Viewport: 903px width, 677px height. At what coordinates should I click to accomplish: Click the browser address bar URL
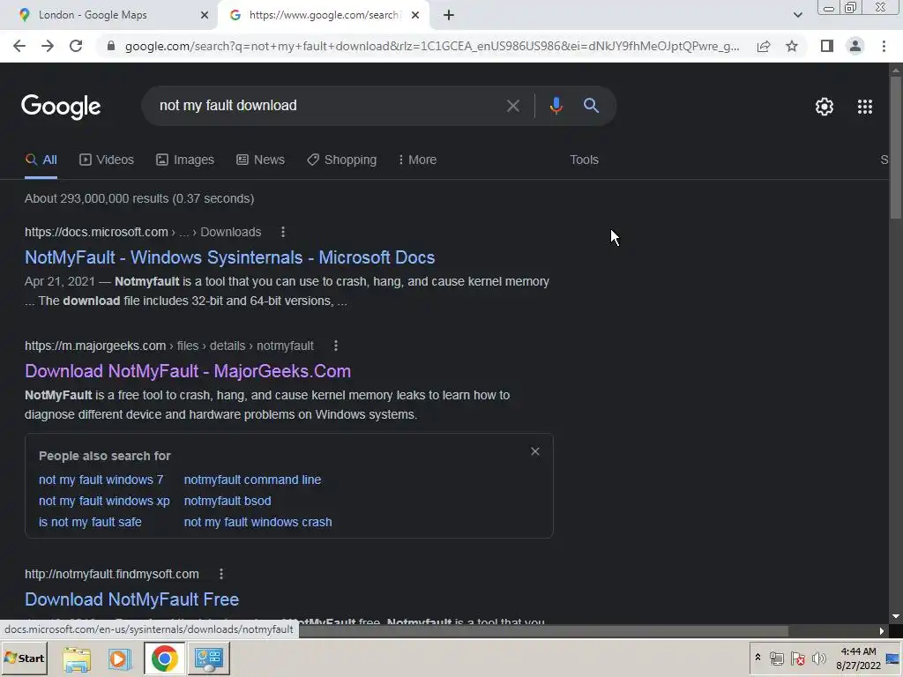[432, 46]
